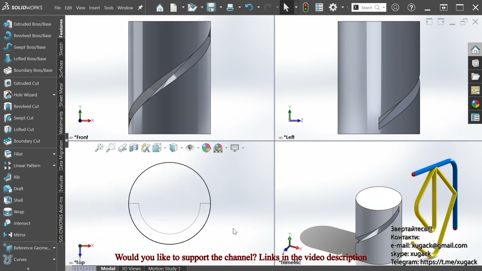Select the Swept Cut tool
482x271 pixels.
(19, 118)
